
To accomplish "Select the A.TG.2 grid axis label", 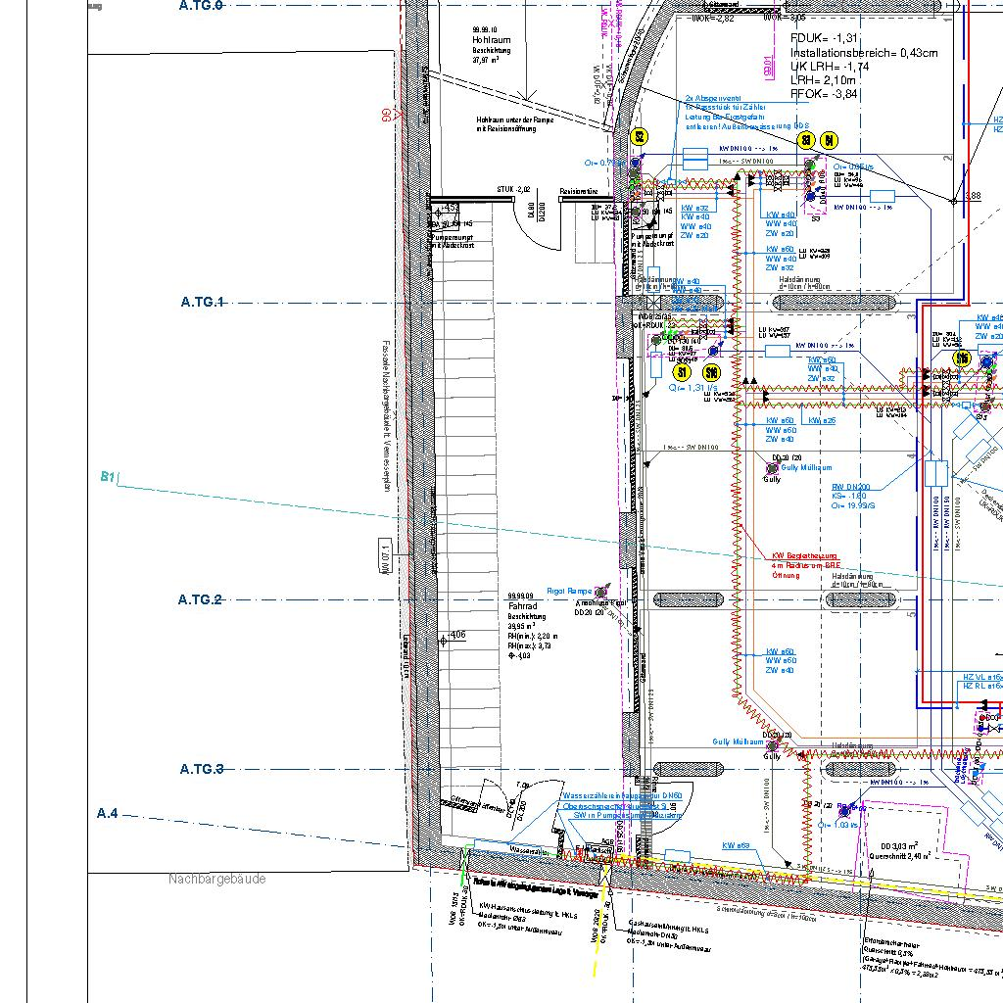I will (201, 599).
